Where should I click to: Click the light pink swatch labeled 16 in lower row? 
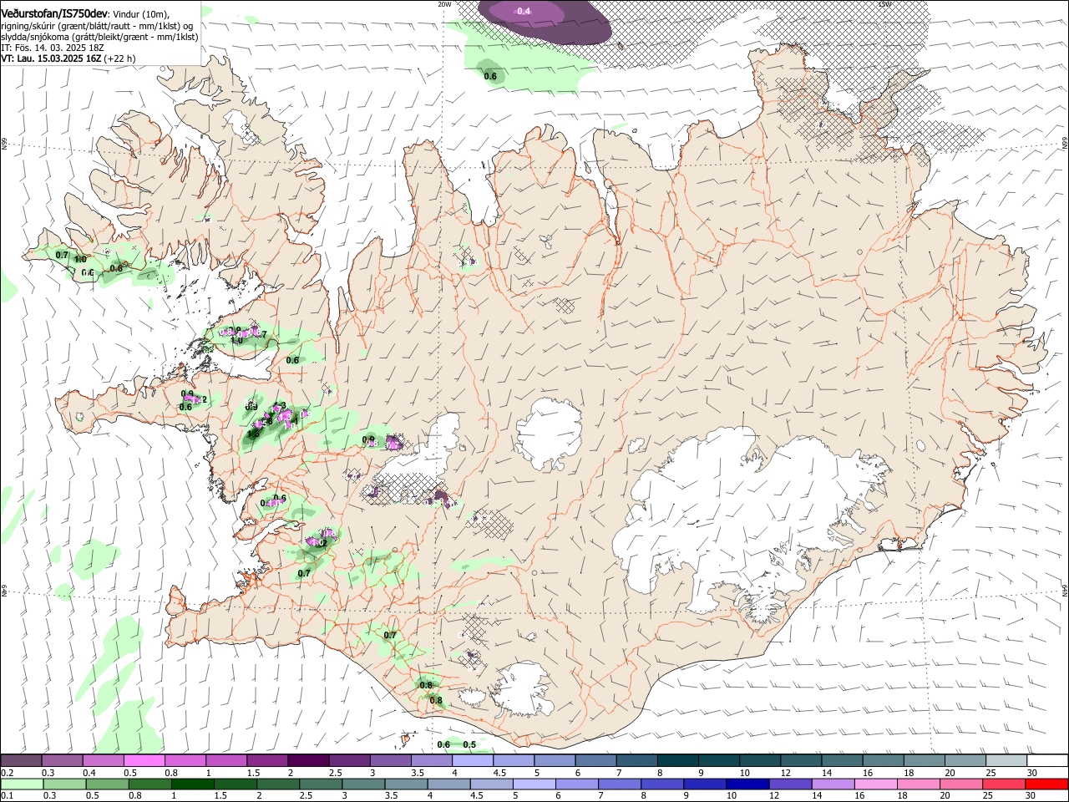point(876,784)
